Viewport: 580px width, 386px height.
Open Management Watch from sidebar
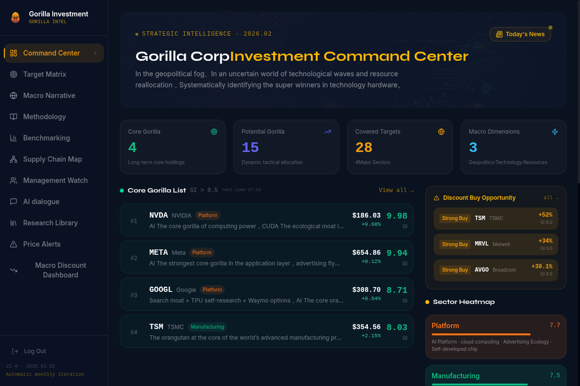click(54, 180)
